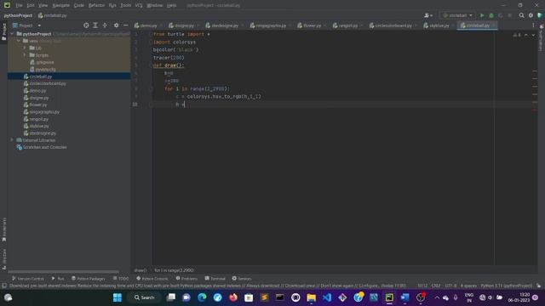This screenshot has width=545, height=306.
Task: Toggle Version Control tool window
Action: pos(28,279)
